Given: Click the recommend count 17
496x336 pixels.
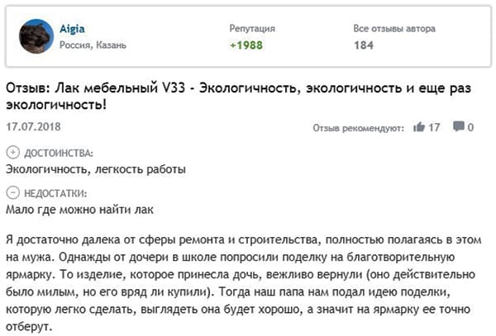Looking at the screenshot, I should coord(435,128).
